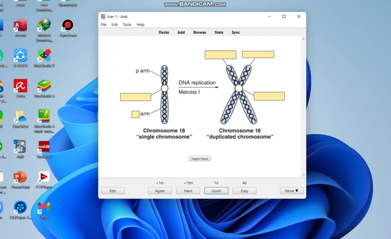This screenshot has height=239, width=391.
Task: Click Add in Anki toolbar
Action: [x=181, y=32]
